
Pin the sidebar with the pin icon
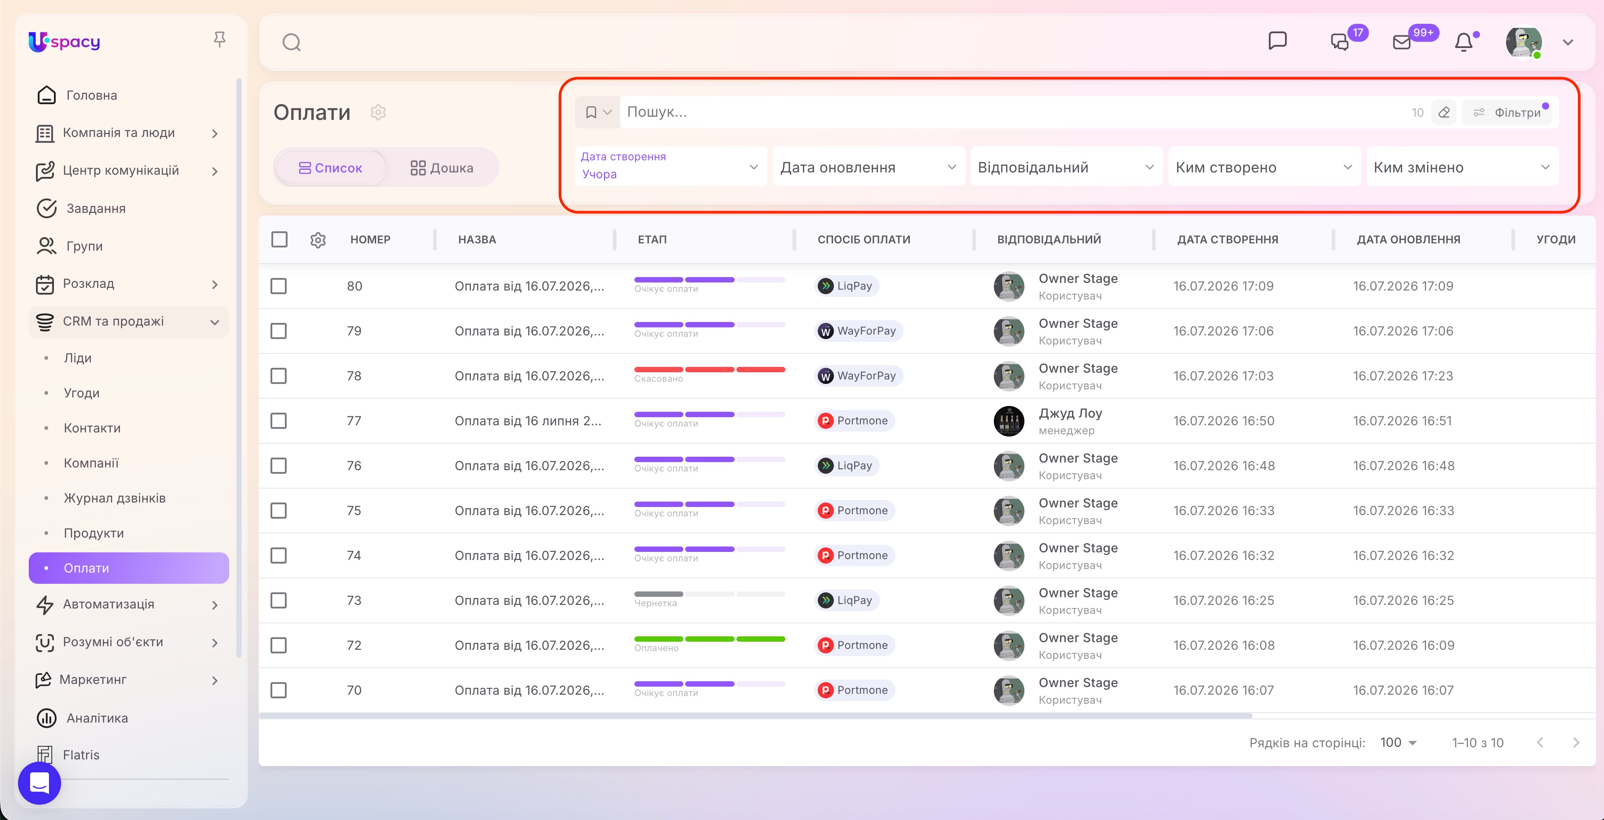219,40
